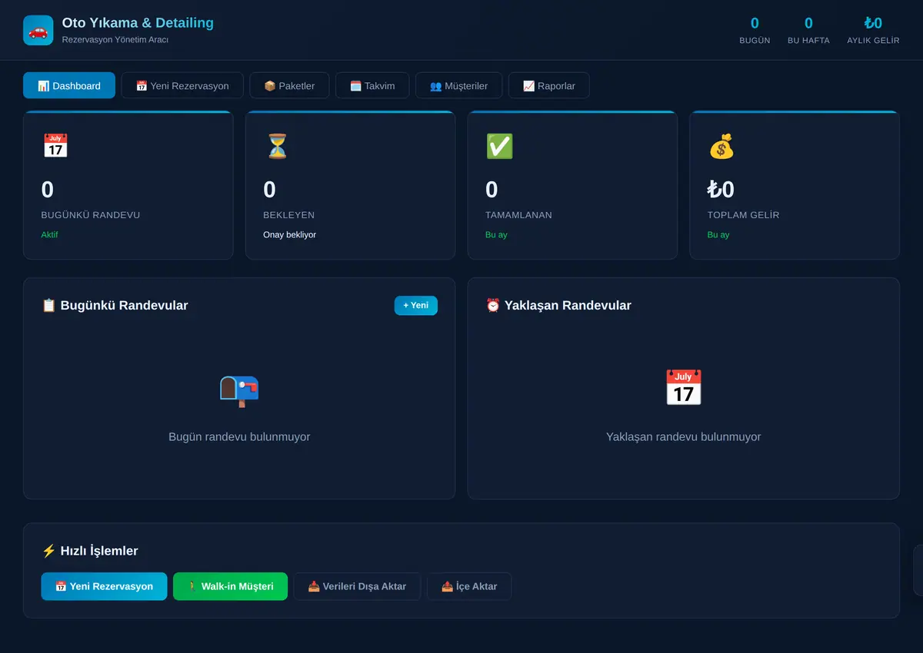
Task: Open the Paketler tab
Action: (x=289, y=85)
